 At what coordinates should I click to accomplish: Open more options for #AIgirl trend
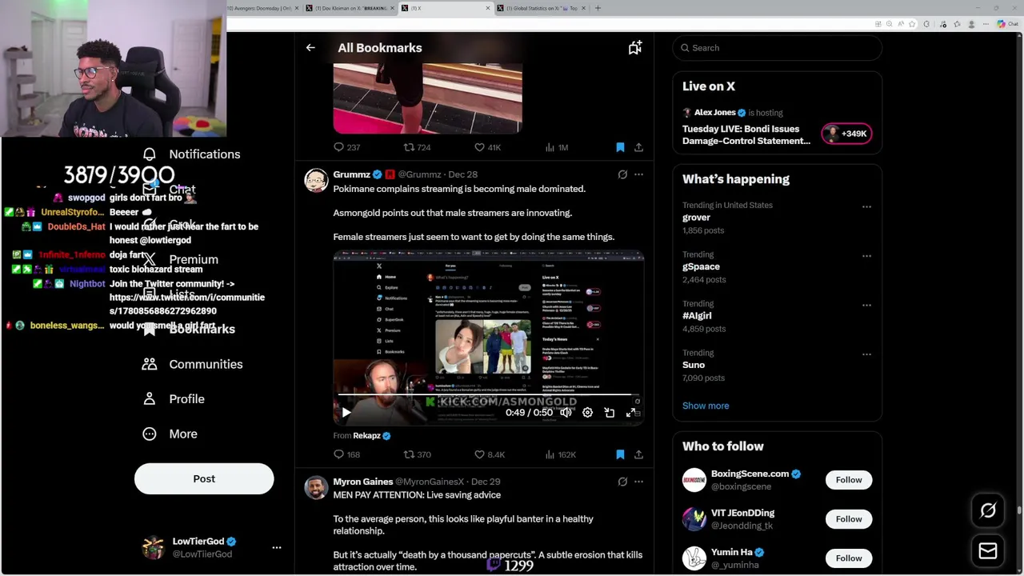click(866, 305)
